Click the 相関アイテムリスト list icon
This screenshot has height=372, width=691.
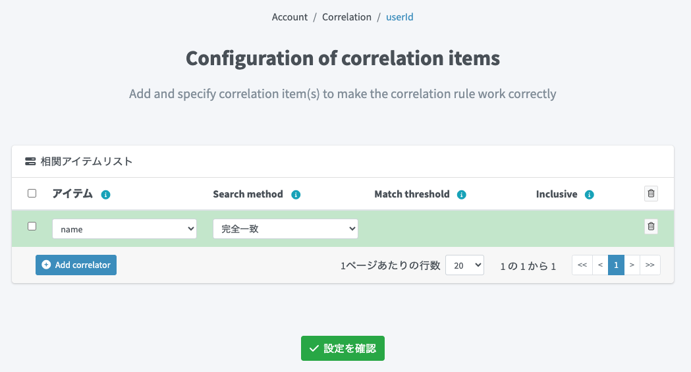pyautogui.click(x=30, y=161)
